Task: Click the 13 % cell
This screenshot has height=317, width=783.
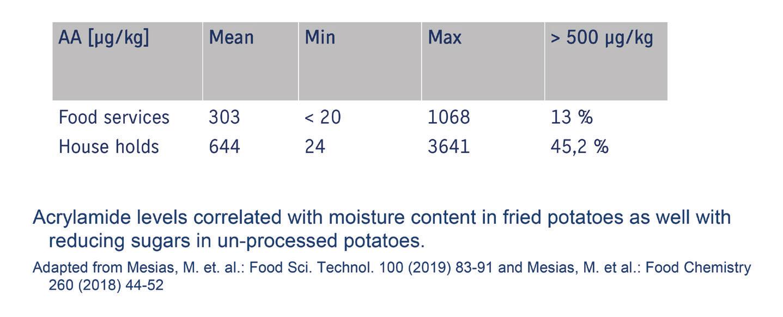Action: point(572,118)
